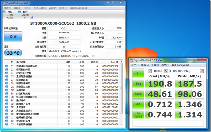Open 說明(H) menu in CrystalDiskInfo
Screen dimensions: 211x132
click(63, 8)
